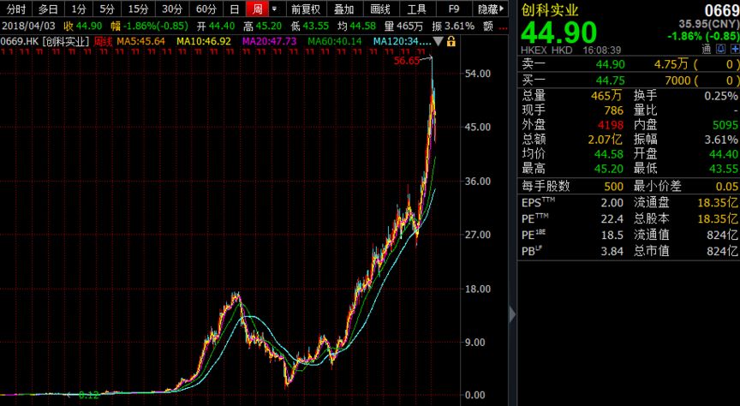Select the 15分 period tab
This screenshot has width=740, height=406.
(x=138, y=9)
